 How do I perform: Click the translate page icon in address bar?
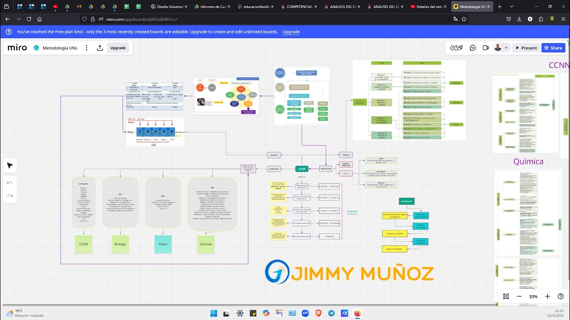(455, 19)
